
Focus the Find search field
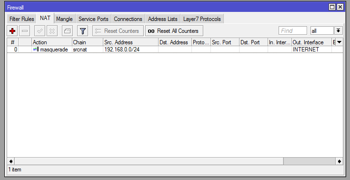click(x=293, y=30)
